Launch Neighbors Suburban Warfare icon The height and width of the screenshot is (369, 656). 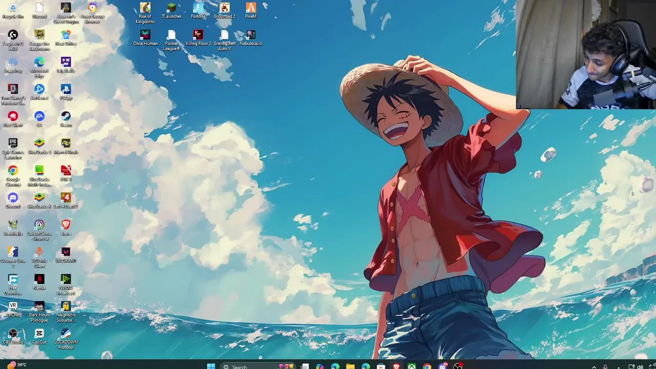[66, 312]
